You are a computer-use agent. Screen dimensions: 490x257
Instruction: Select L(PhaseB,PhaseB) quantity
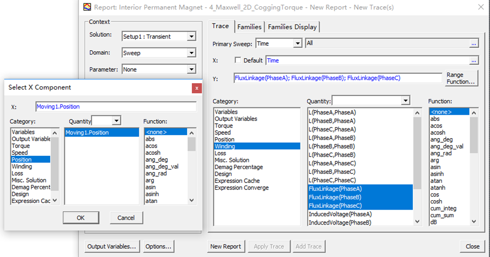pyautogui.click(x=360, y=146)
